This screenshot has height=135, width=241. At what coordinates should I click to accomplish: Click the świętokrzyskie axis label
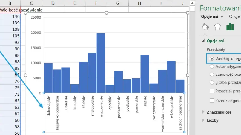point(154,108)
